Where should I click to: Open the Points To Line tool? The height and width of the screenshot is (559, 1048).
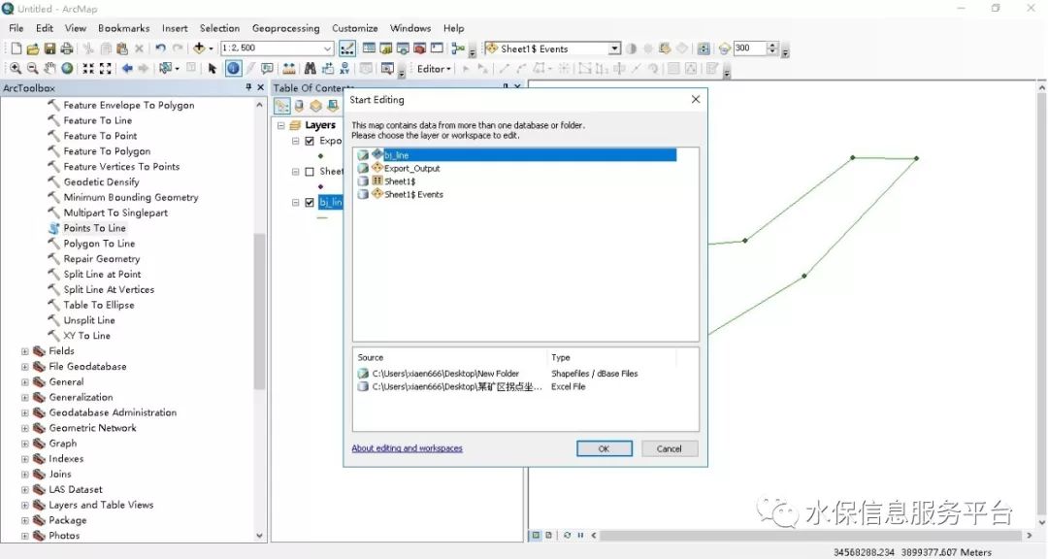94,228
